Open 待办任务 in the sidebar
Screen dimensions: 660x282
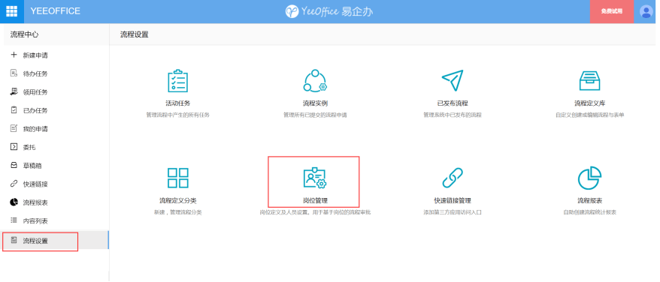tap(35, 74)
